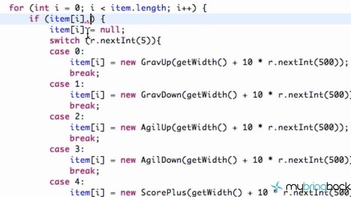Click the break statement under case 2
This screenshot has height=197, width=351.
pos(84,138)
